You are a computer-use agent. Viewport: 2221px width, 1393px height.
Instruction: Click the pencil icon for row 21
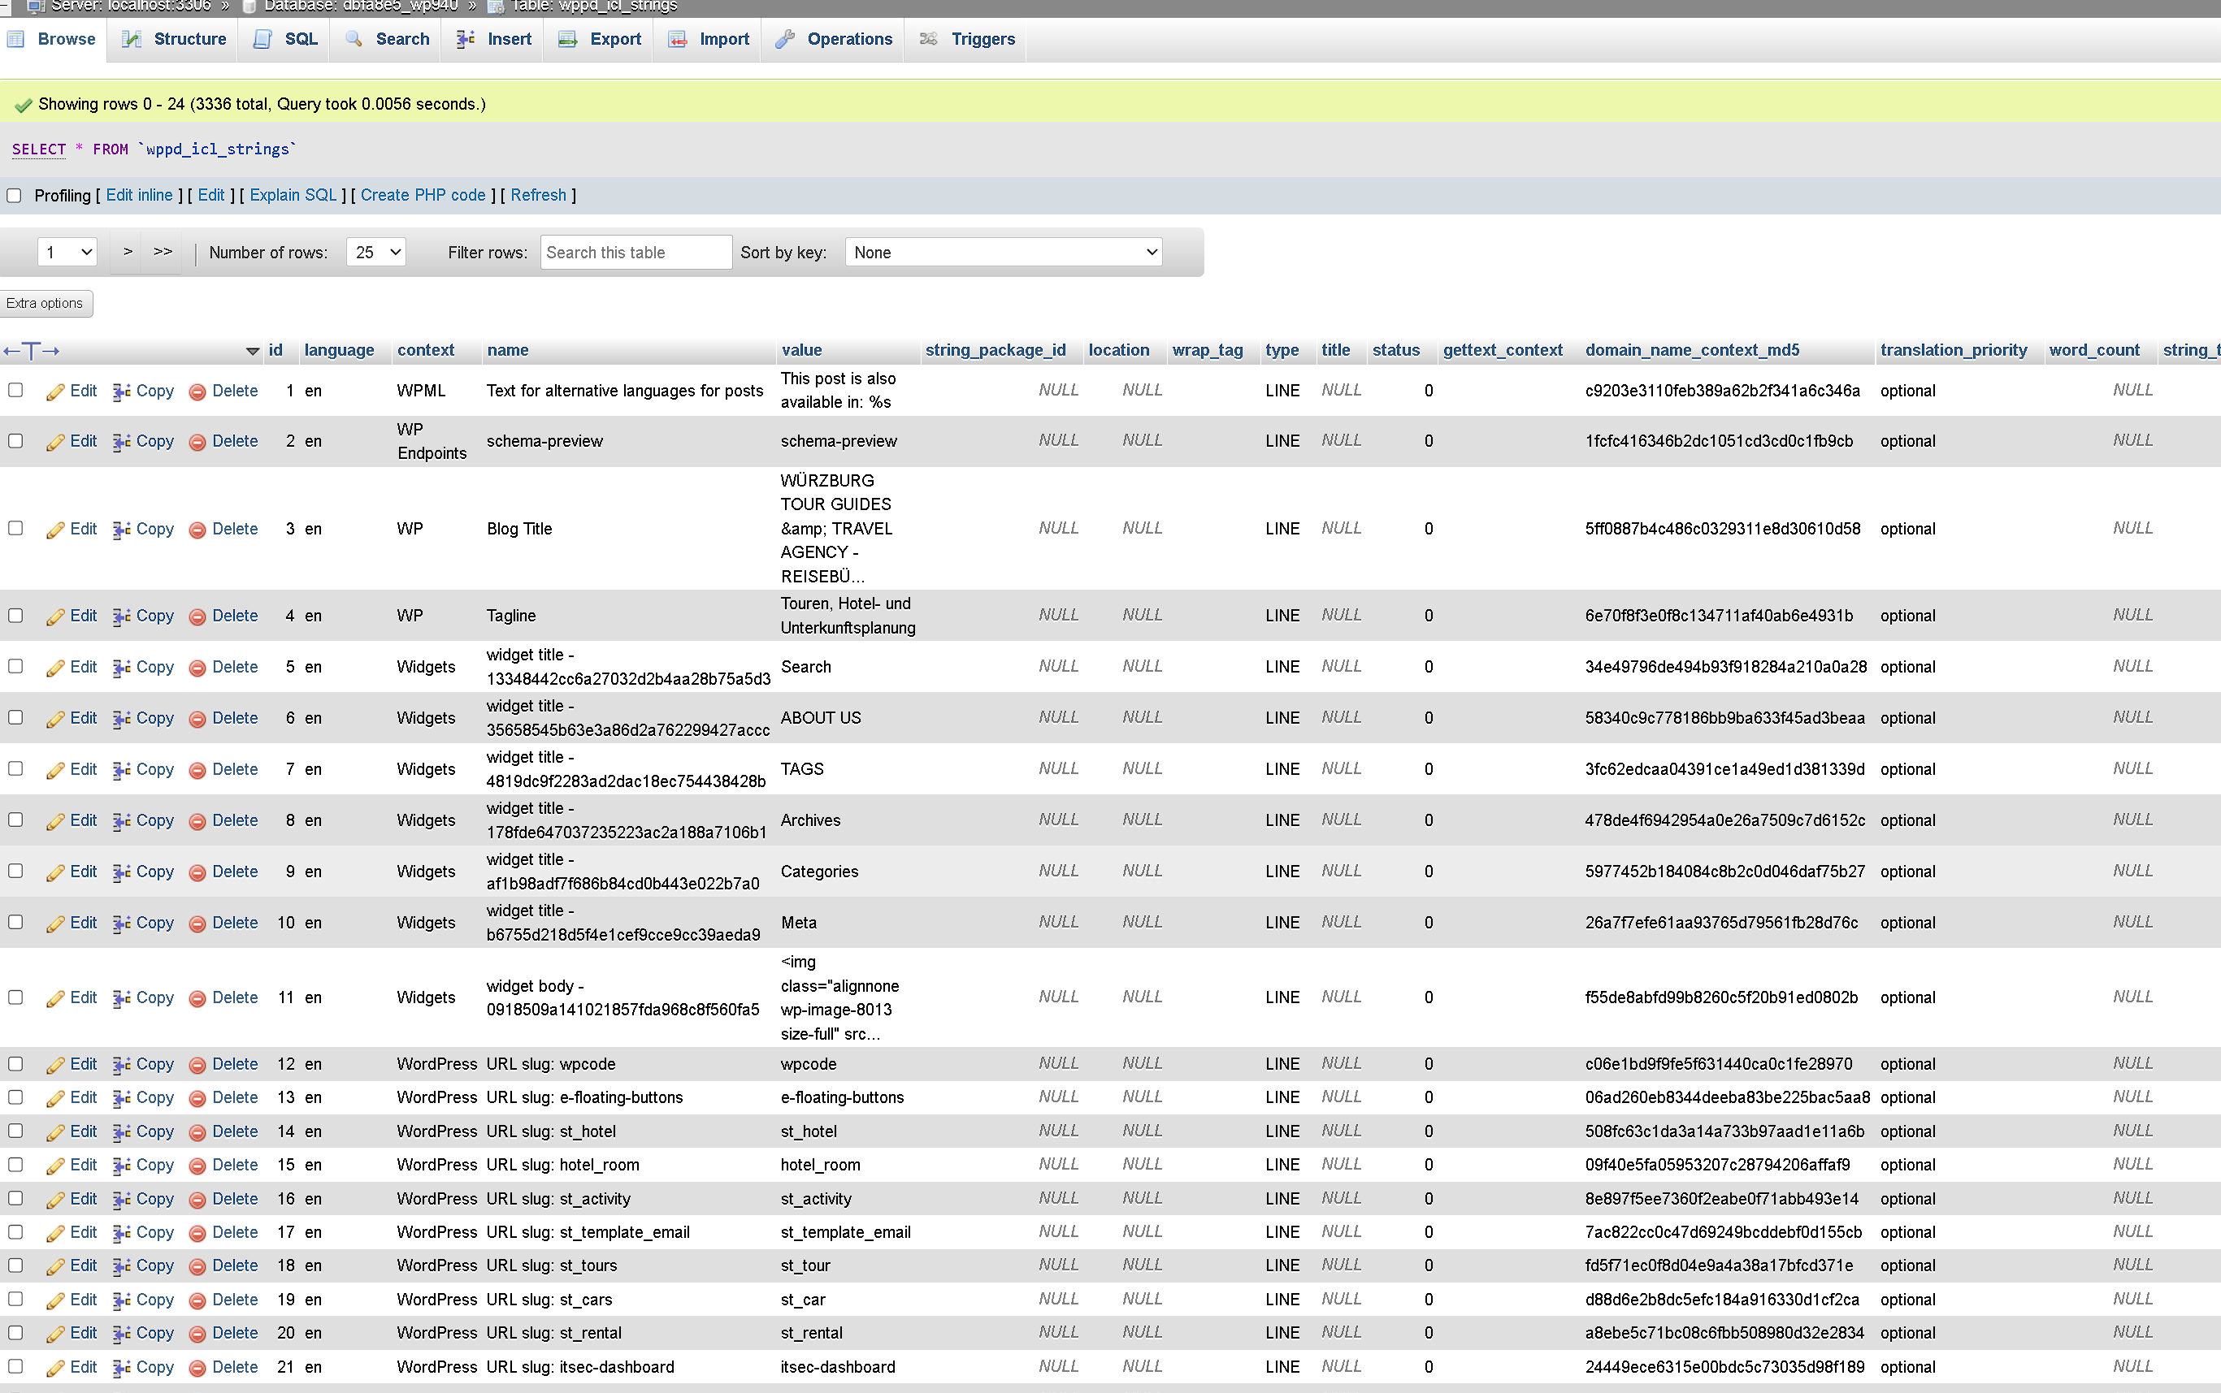tap(55, 1368)
